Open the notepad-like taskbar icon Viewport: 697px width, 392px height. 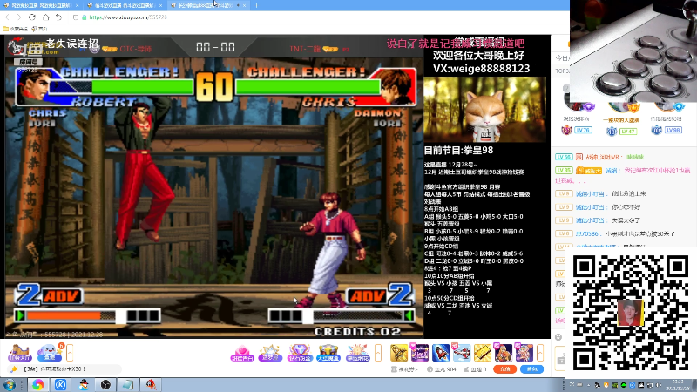click(x=128, y=385)
